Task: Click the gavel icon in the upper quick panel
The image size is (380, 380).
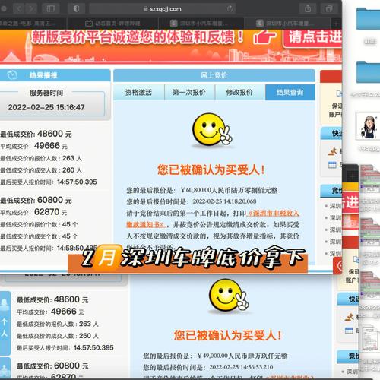Action: click(x=333, y=151)
